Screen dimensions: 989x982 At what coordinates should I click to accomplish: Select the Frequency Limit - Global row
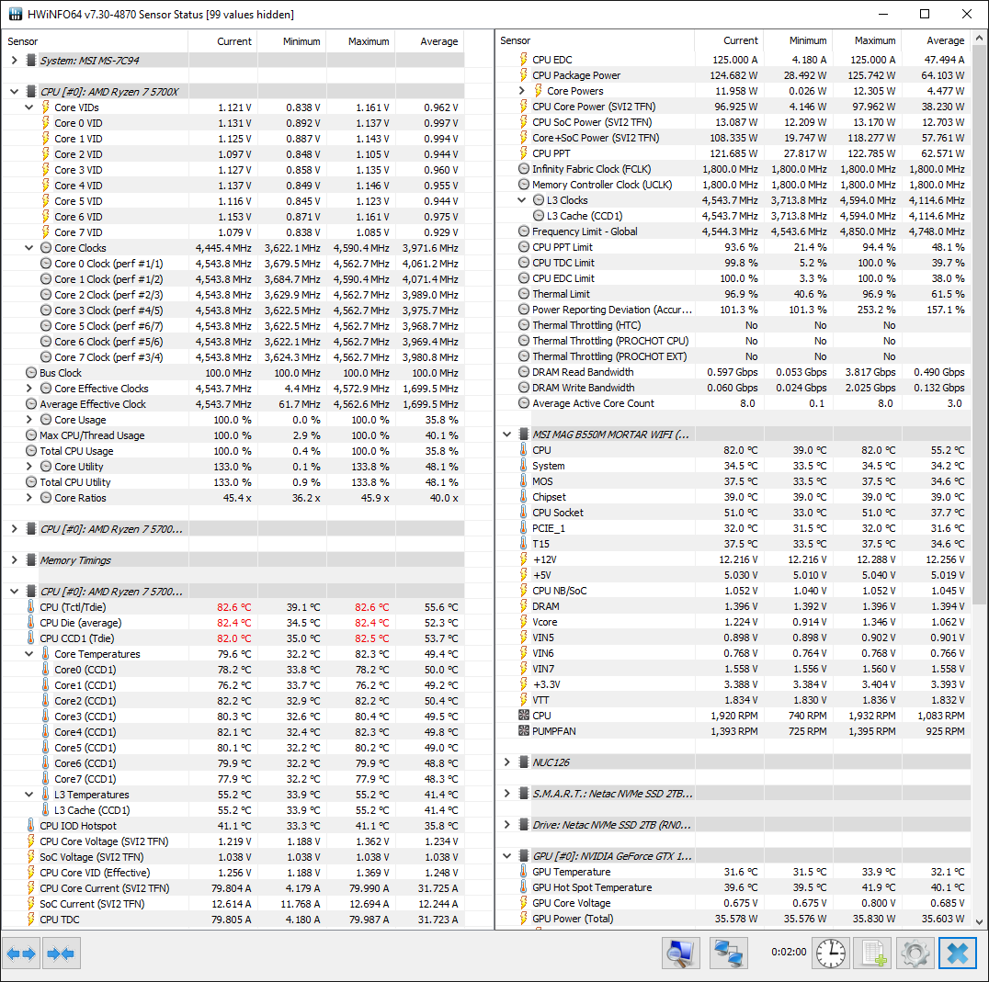[733, 231]
